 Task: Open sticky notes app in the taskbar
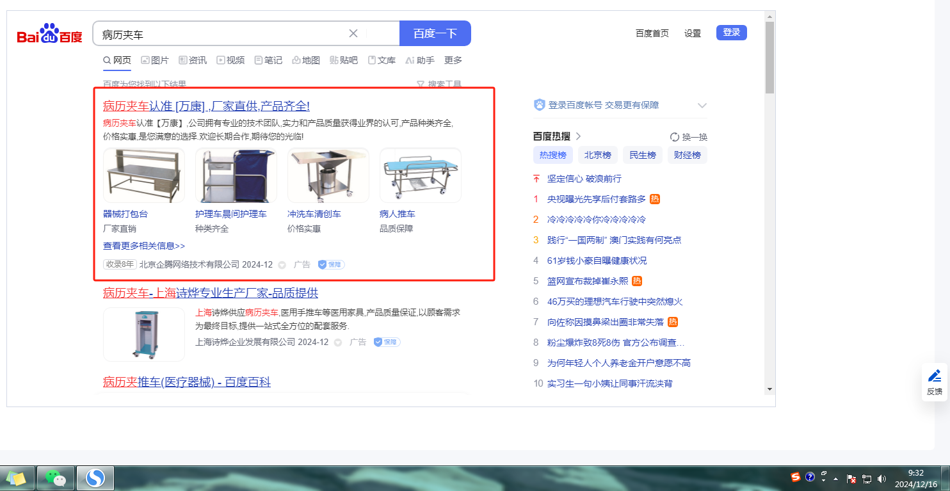[16, 478]
